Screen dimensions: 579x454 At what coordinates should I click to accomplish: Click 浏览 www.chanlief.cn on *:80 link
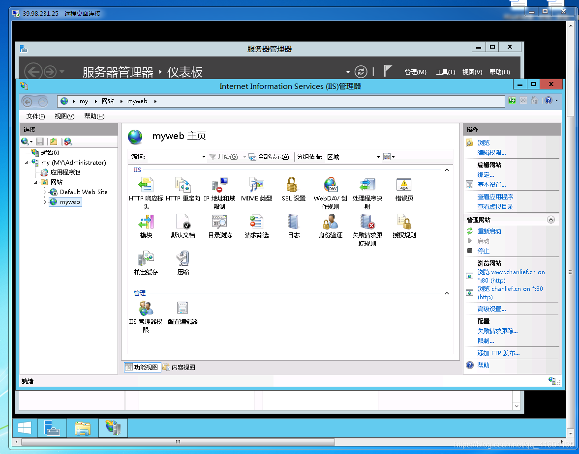(x=511, y=276)
